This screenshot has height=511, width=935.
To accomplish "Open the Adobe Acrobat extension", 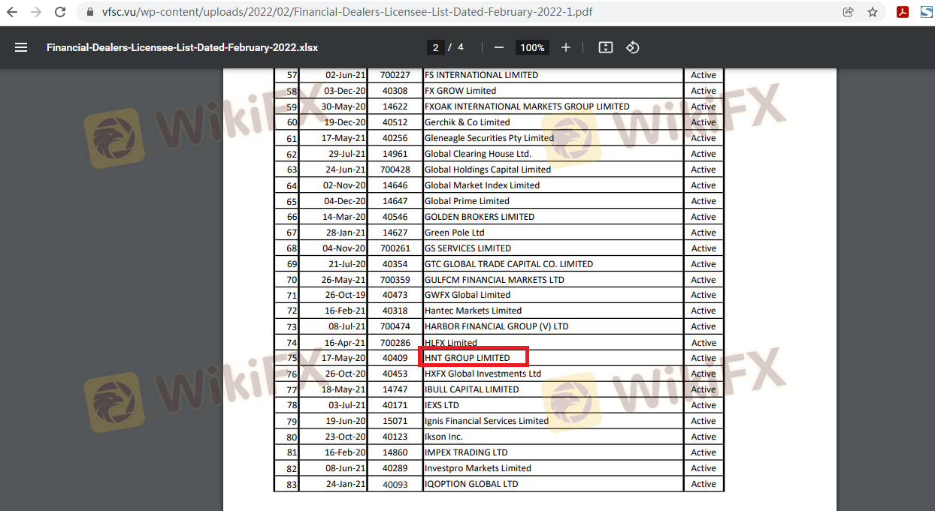I will point(902,12).
